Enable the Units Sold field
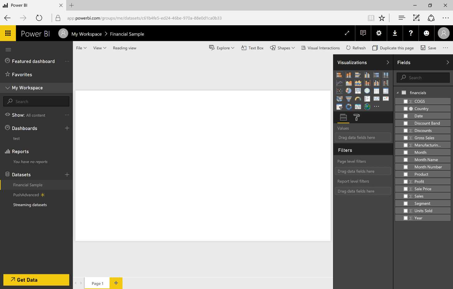The width and height of the screenshot is (453, 289). point(405,210)
